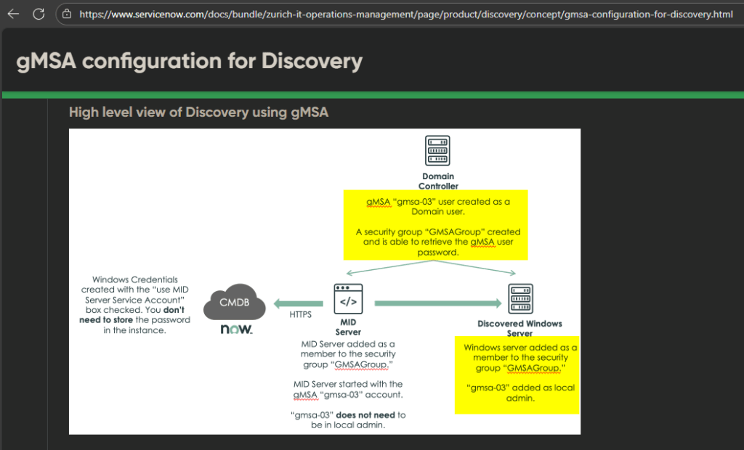Click the Domain Controller server rack icon
The width and height of the screenshot is (744, 450).
(x=437, y=151)
